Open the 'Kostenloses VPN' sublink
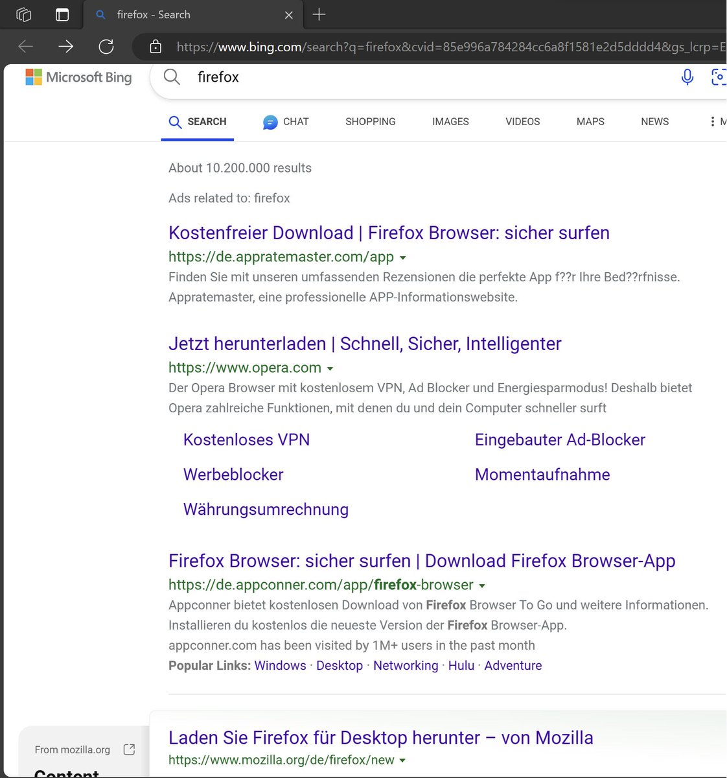 pyautogui.click(x=246, y=440)
